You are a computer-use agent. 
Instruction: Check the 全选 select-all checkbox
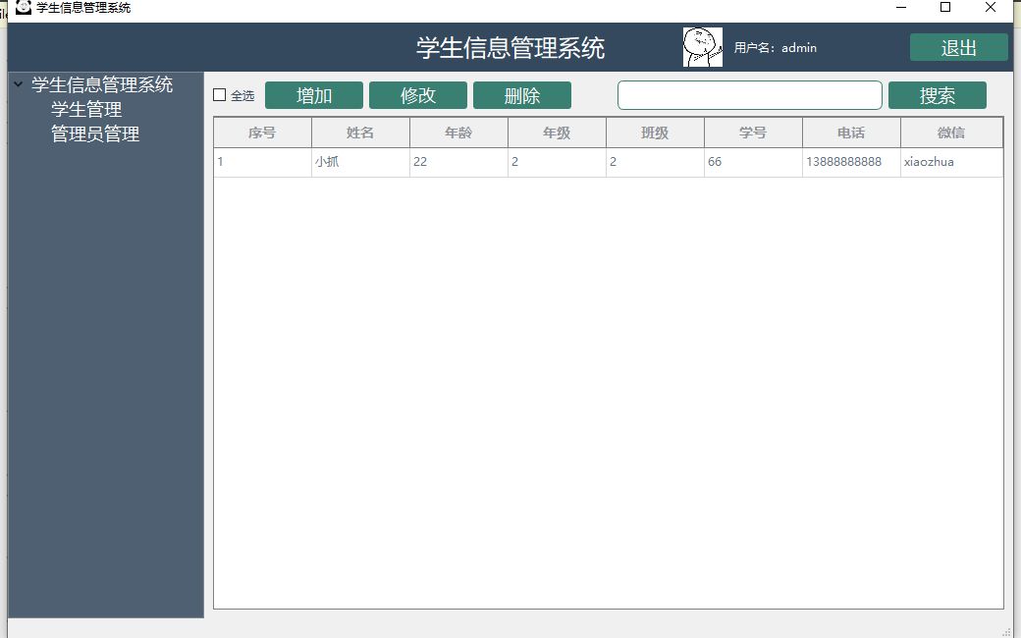click(x=220, y=94)
